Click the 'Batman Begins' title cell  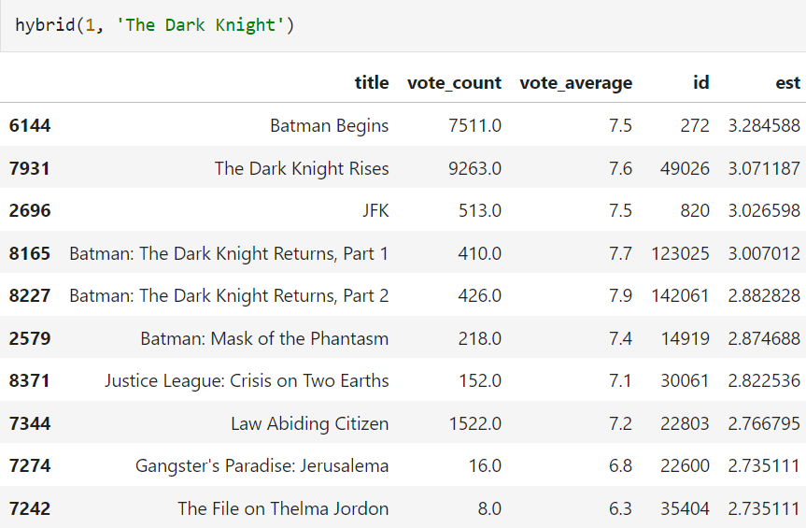(329, 125)
